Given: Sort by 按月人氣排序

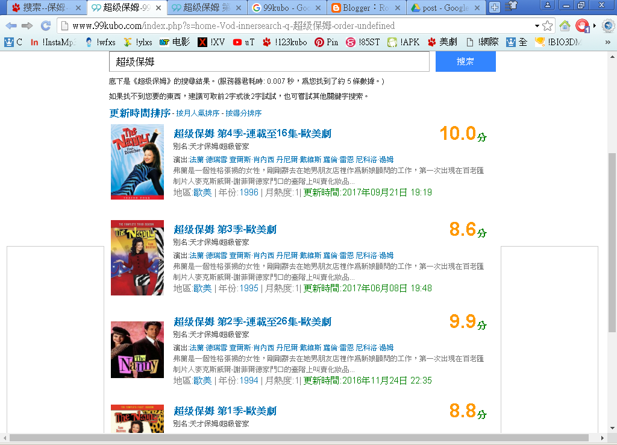Looking at the screenshot, I should 198,113.
